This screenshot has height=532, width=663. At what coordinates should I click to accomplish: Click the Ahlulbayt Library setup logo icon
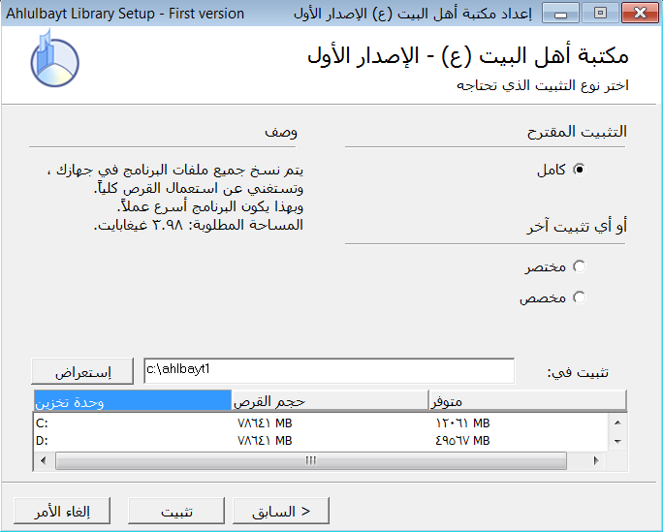pyautogui.click(x=53, y=59)
